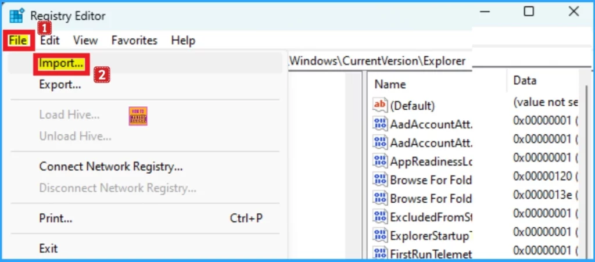Close the Registry Editor window

pyautogui.click(x=574, y=12)
